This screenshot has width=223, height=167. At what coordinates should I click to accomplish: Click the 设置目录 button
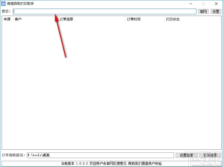186,155
